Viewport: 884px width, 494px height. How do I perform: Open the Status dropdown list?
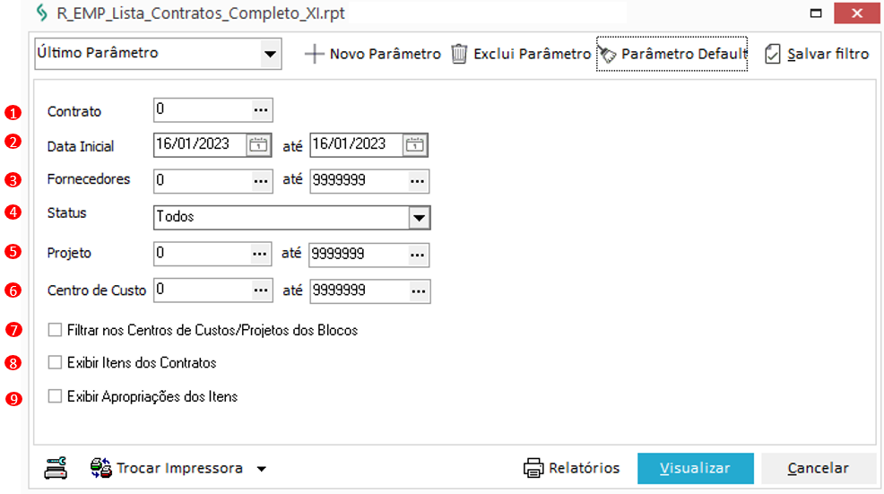coord(419,217)
